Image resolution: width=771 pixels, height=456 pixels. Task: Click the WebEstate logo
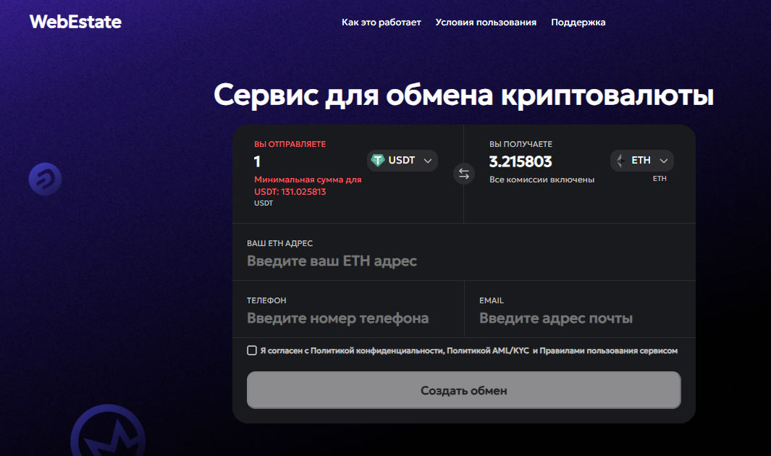pos(75,22)
